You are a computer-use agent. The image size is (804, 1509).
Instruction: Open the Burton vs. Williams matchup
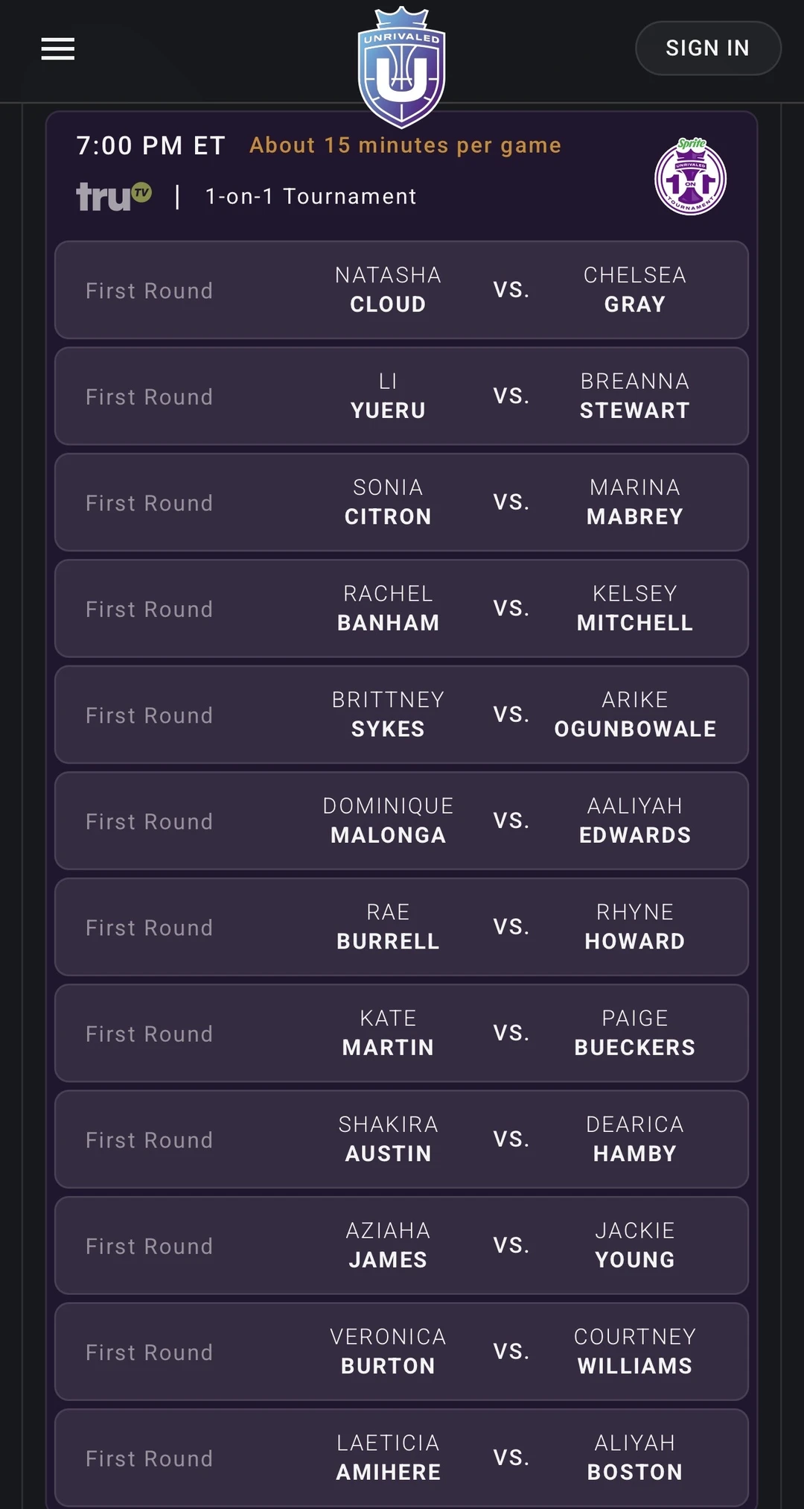pos(401,1352)
